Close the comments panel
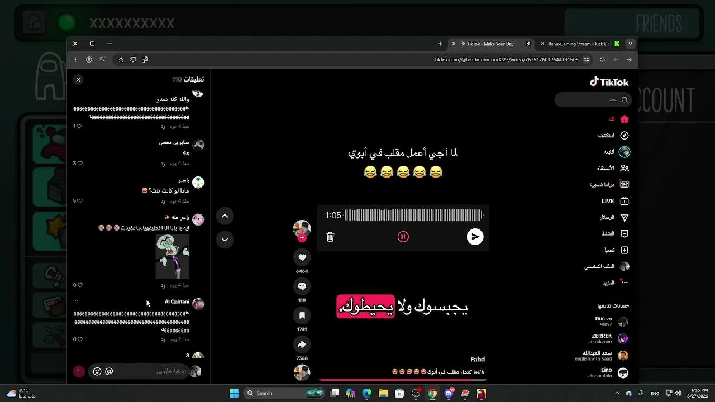 click(x=78, y=80)
